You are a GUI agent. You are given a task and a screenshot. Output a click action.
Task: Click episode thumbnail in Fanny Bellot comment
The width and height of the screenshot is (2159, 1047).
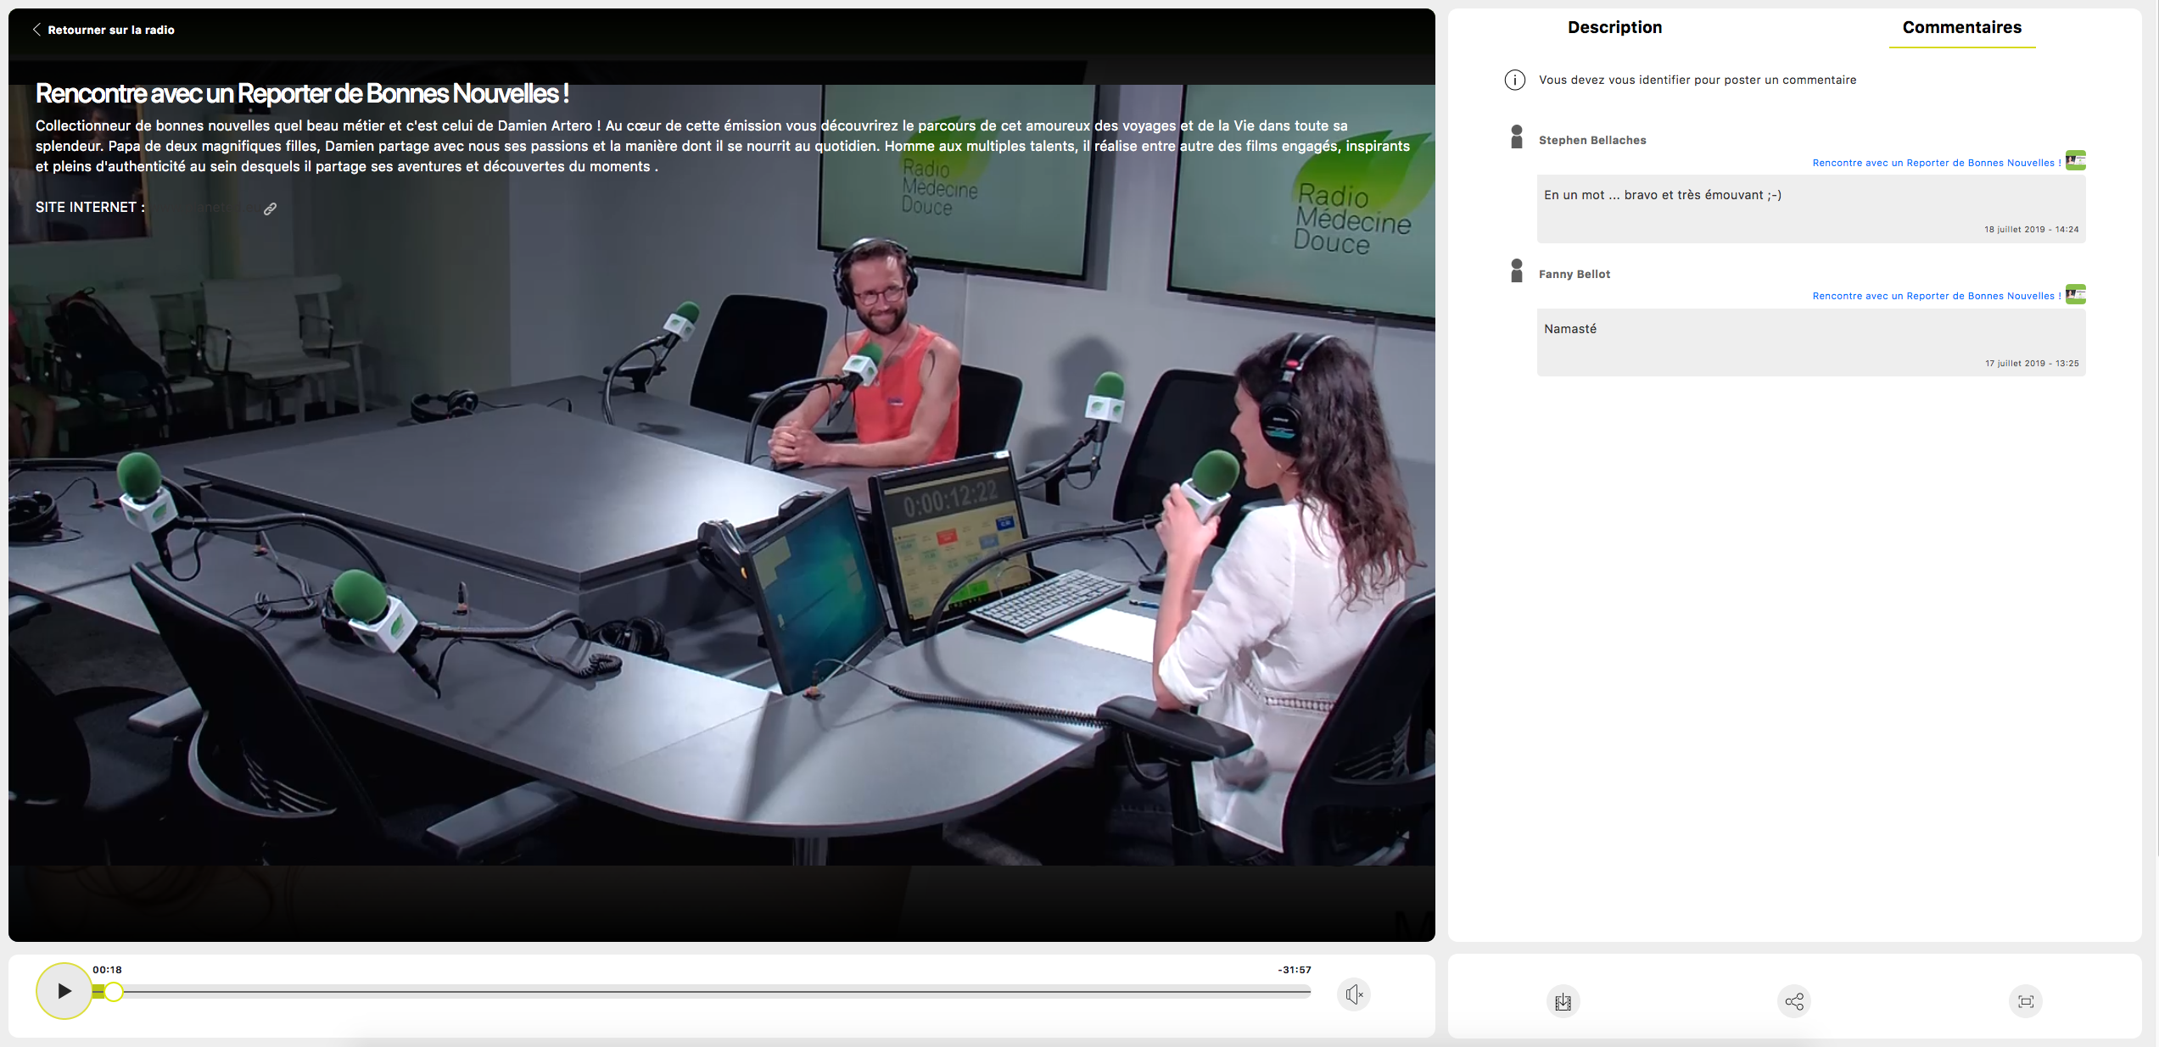pyautogui.click(x=2076, y=294)
